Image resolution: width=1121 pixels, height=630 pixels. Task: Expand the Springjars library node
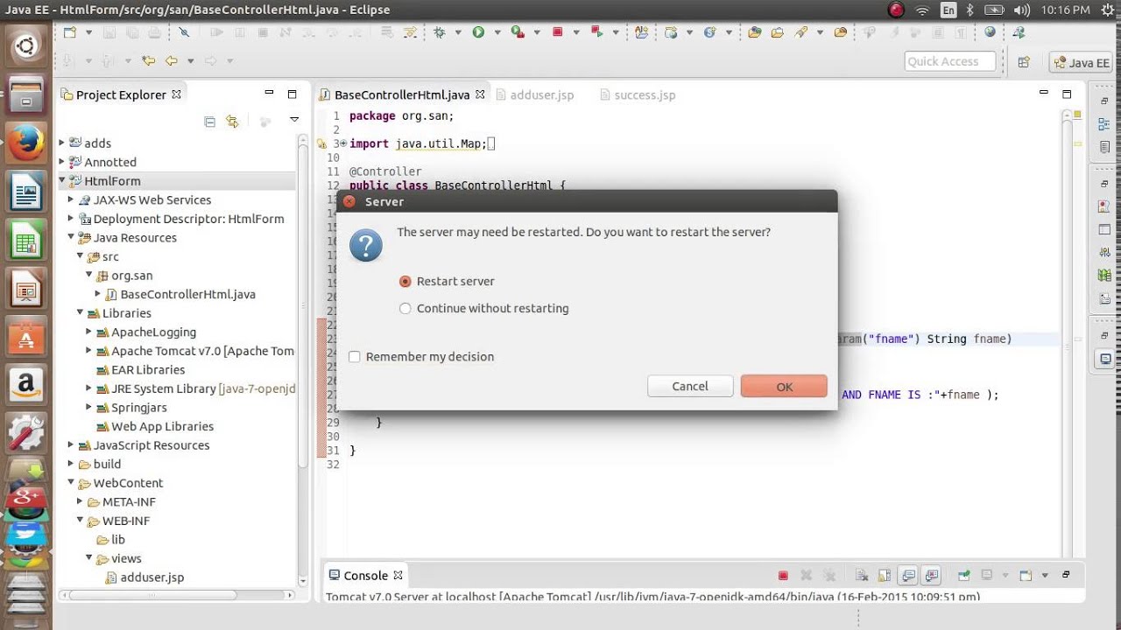(x=88, y=407)
